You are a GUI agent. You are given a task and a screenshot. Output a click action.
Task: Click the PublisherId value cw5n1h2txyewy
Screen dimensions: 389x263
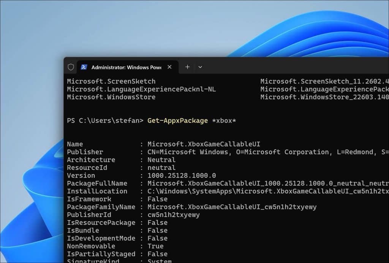(x=174, y=215)
